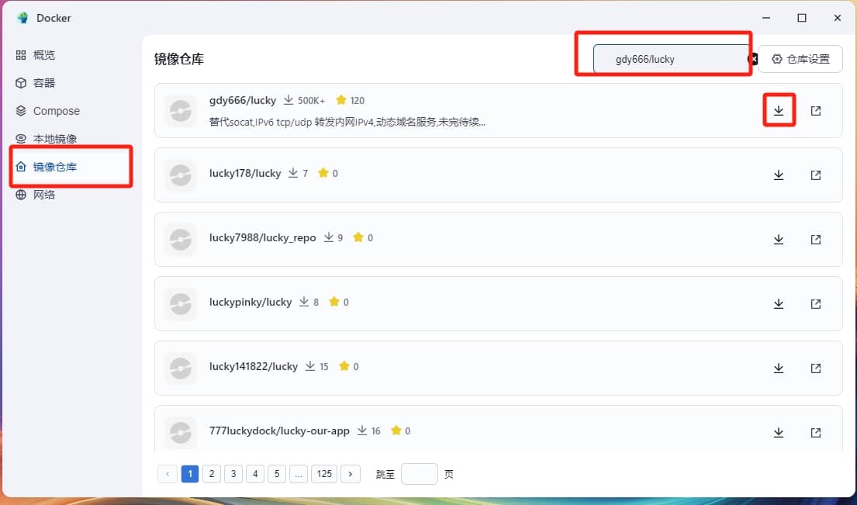The width and height of the screenshot is (857, 505).
Task: Open lucky141822/lucky external link icon
Action: [815, 368]
